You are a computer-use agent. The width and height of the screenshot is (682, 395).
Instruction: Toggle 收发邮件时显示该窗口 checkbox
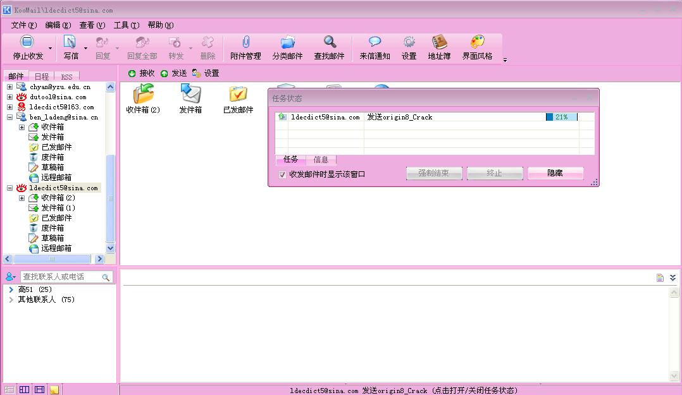[x=282, y=174]
